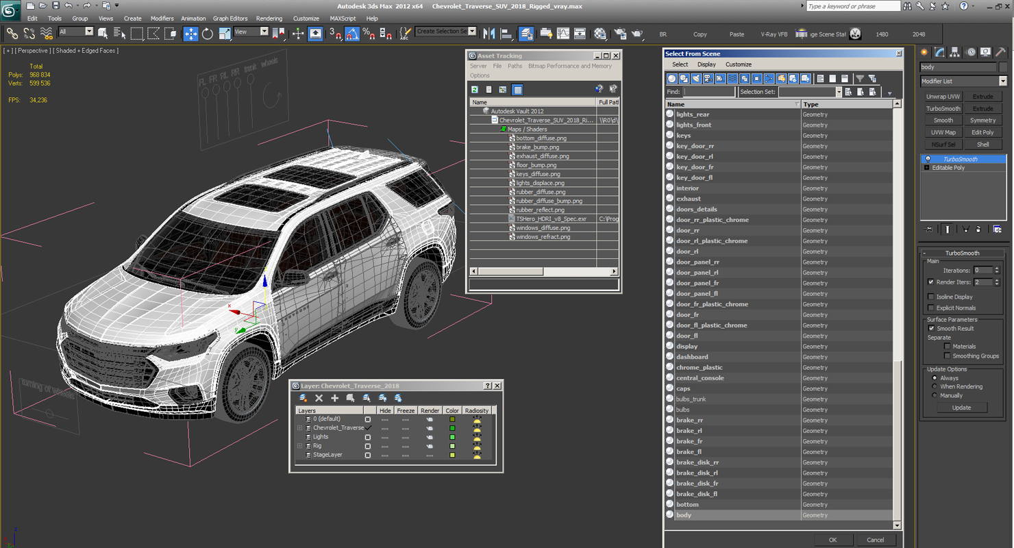The height and width of the screenshot is (548, 1014).
Task: Click Refresh icon in Asset Tracking
Action: [474, 90]
